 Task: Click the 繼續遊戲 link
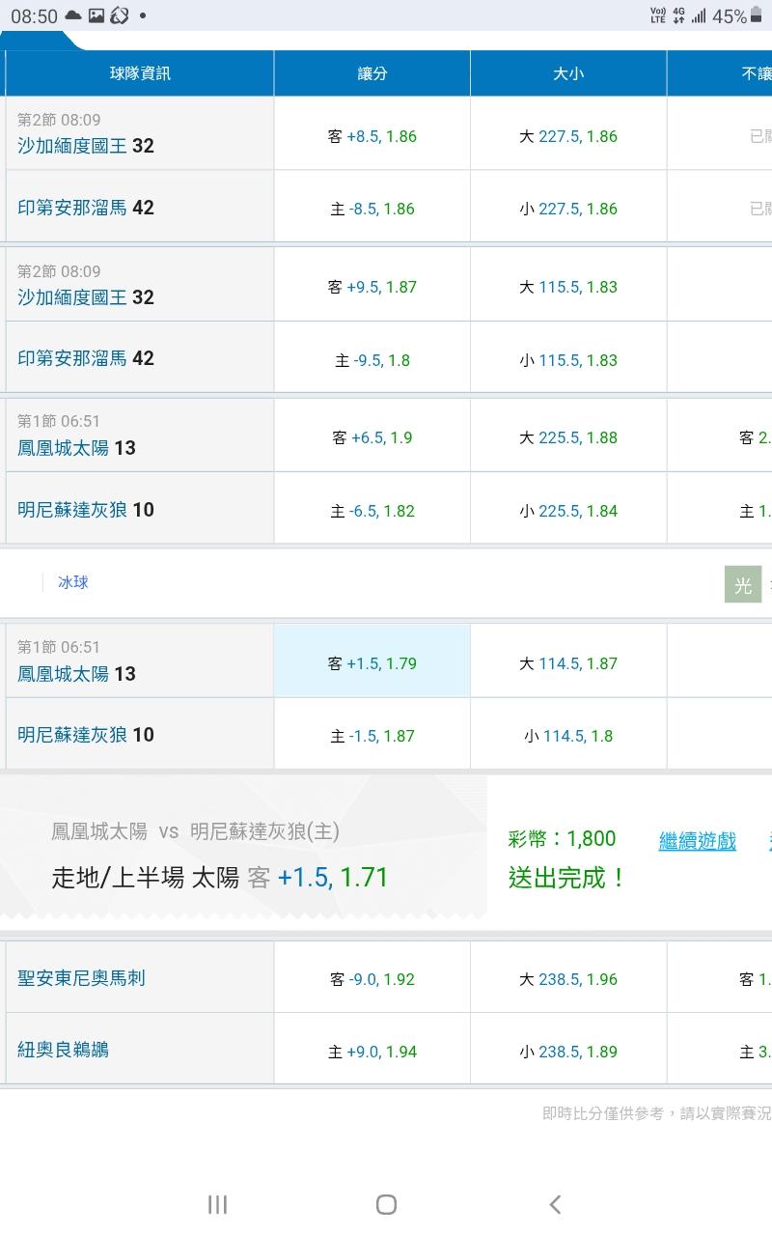(697, 841)
